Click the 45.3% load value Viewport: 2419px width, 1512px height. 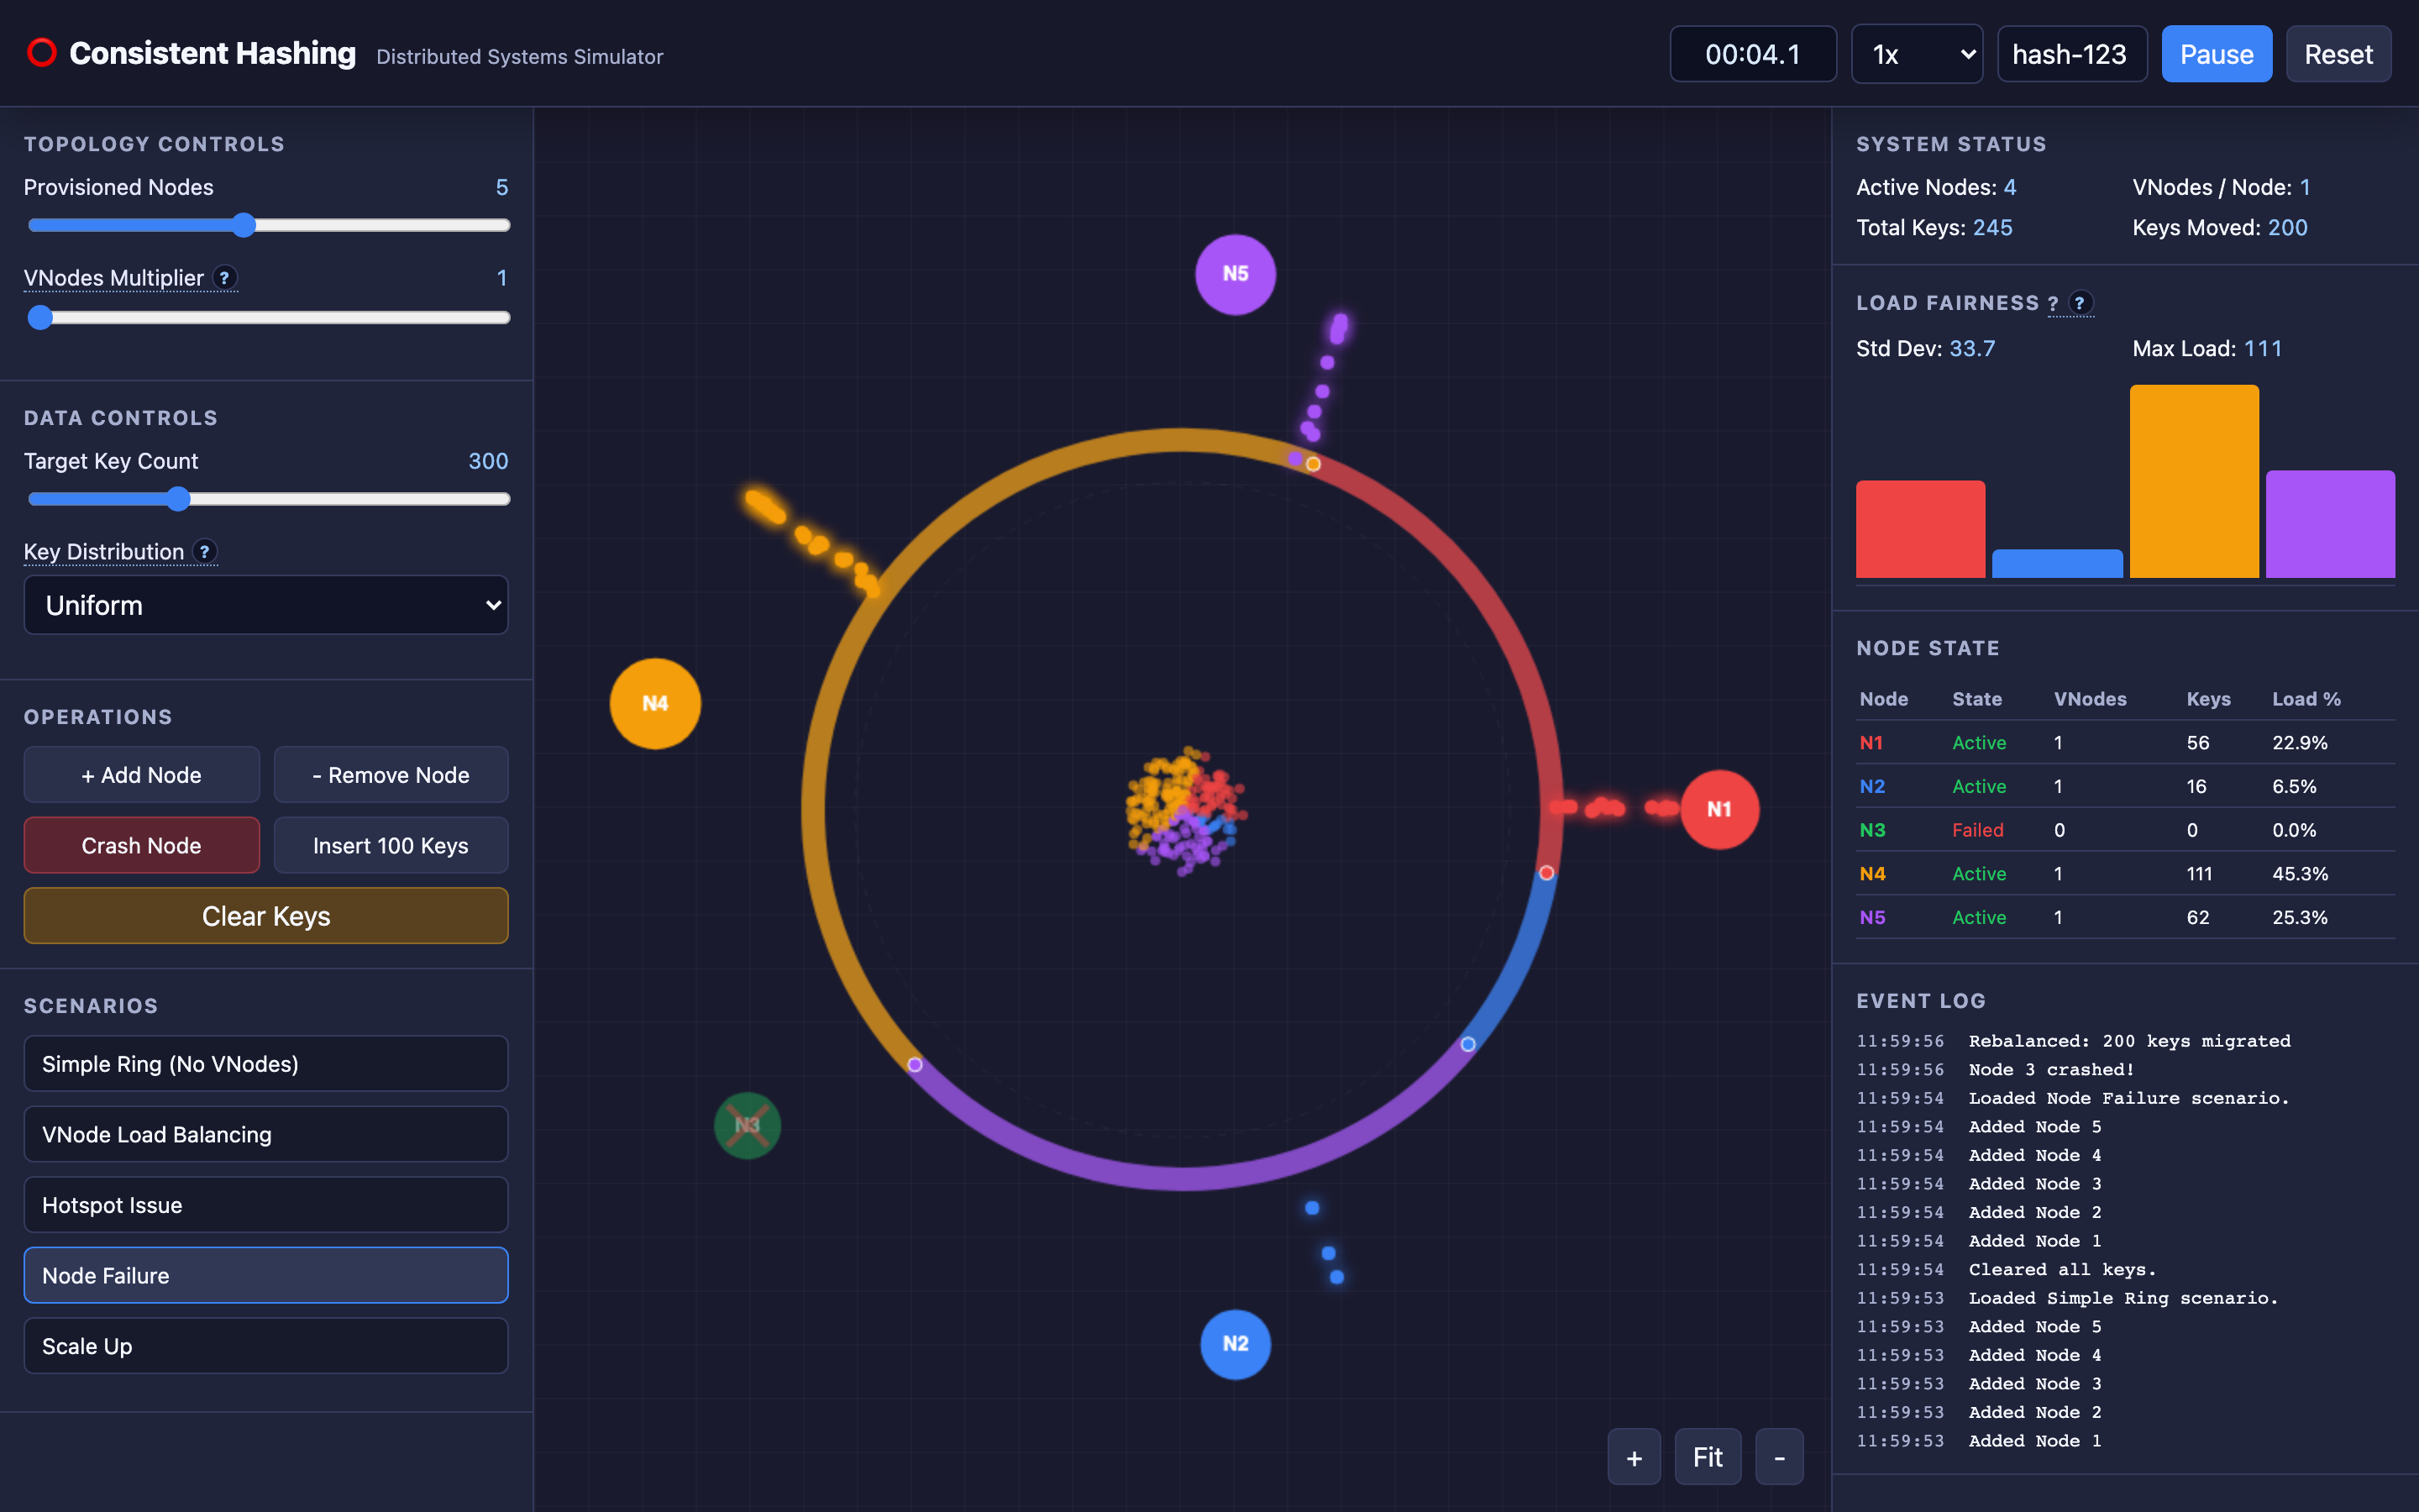click(x=2300, y=874)
